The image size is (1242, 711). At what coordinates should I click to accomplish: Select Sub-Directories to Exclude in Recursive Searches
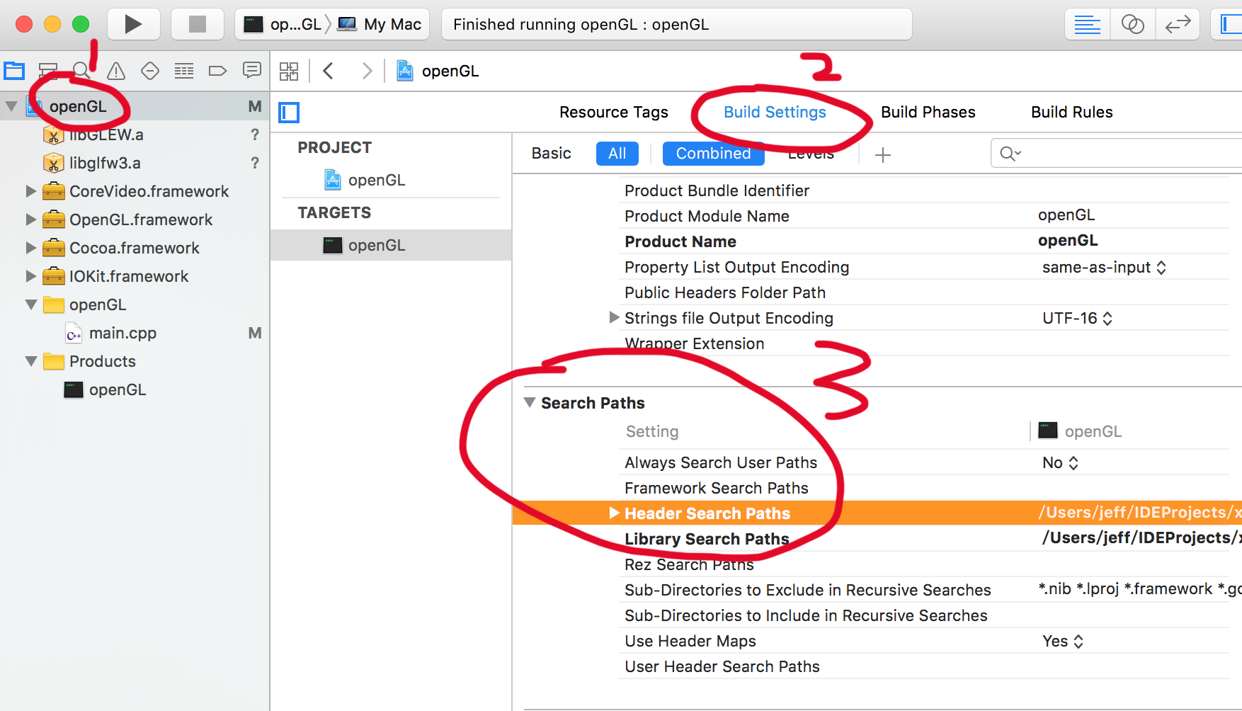pyautogui.click(x=877, y=590)
